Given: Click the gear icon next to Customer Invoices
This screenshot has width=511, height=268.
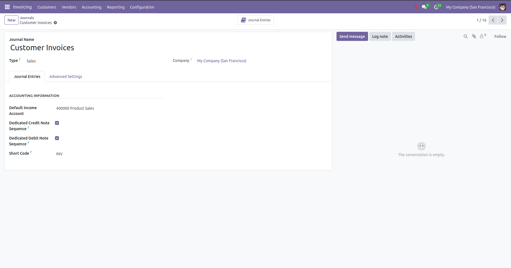Looking at the screenshot, I should (55, 23).
